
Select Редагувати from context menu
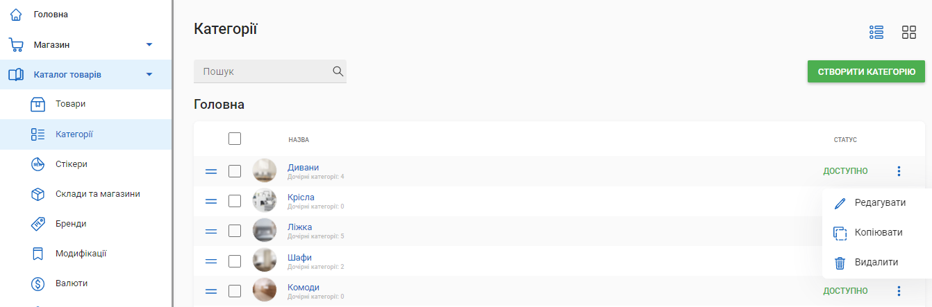(x=880, y=202)
